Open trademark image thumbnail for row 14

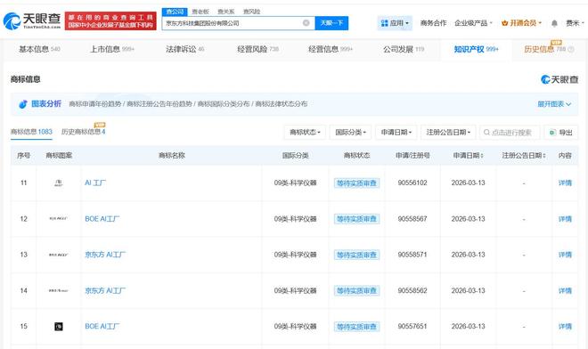[x=59, y=290]
